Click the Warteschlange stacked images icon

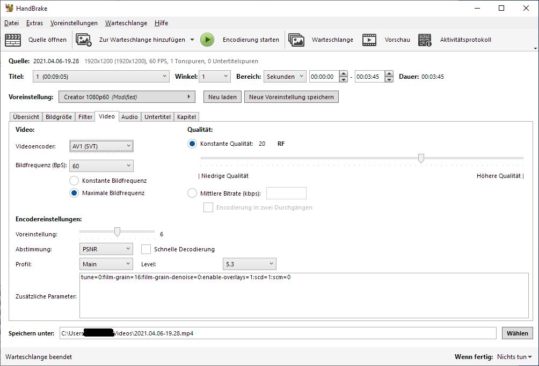[296, 40]
